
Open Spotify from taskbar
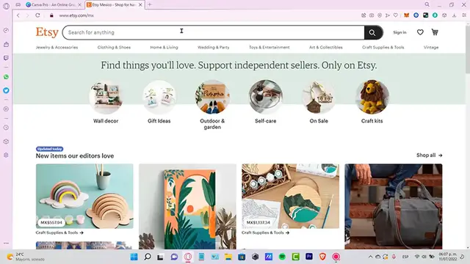point(282,257)
